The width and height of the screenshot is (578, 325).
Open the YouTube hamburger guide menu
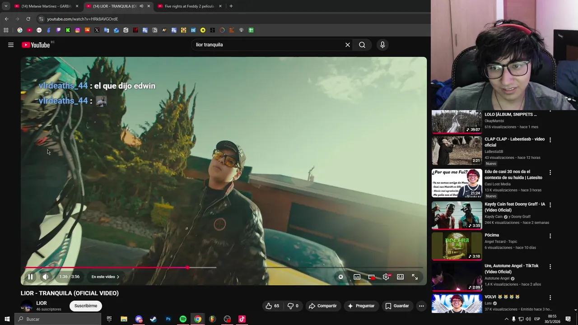pyautogui.click(x=11, y=45)
